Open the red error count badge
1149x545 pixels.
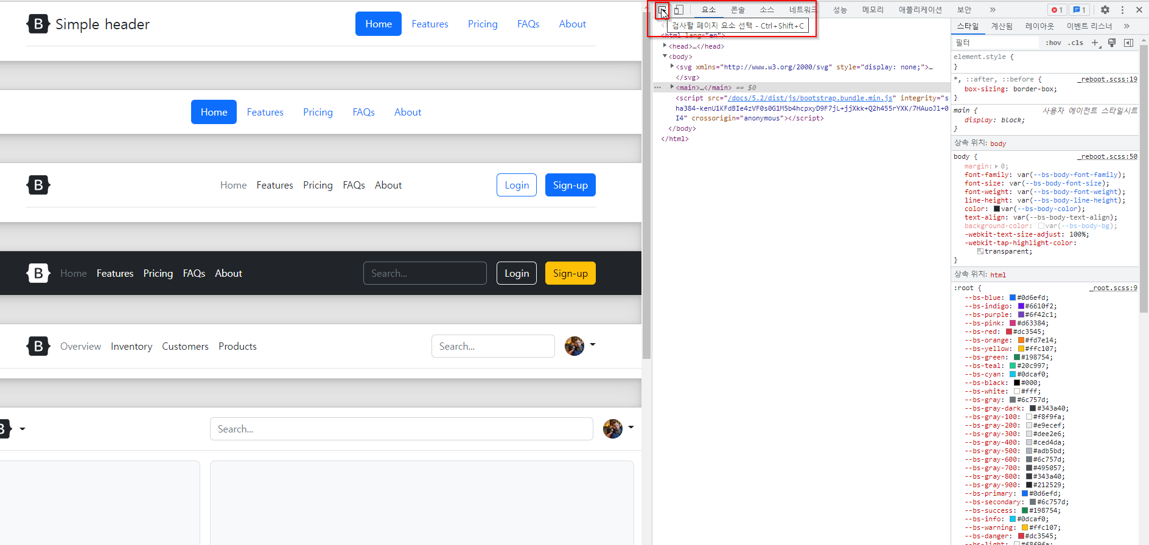pyautogui.click(x=1056, y=10)
